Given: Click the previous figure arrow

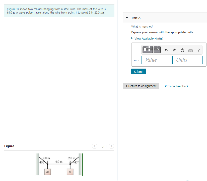Looking at the screenshot, I should pyautogui.click(x=95, y=146).
